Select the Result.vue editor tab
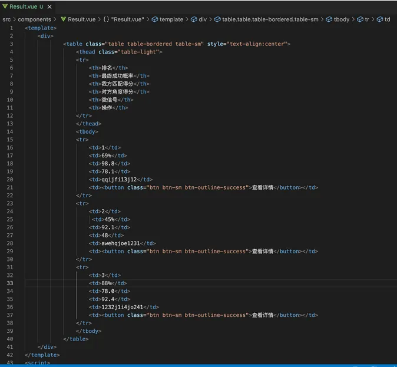The image size is (397, 367). pyautogui.click(x=27, y=7)
